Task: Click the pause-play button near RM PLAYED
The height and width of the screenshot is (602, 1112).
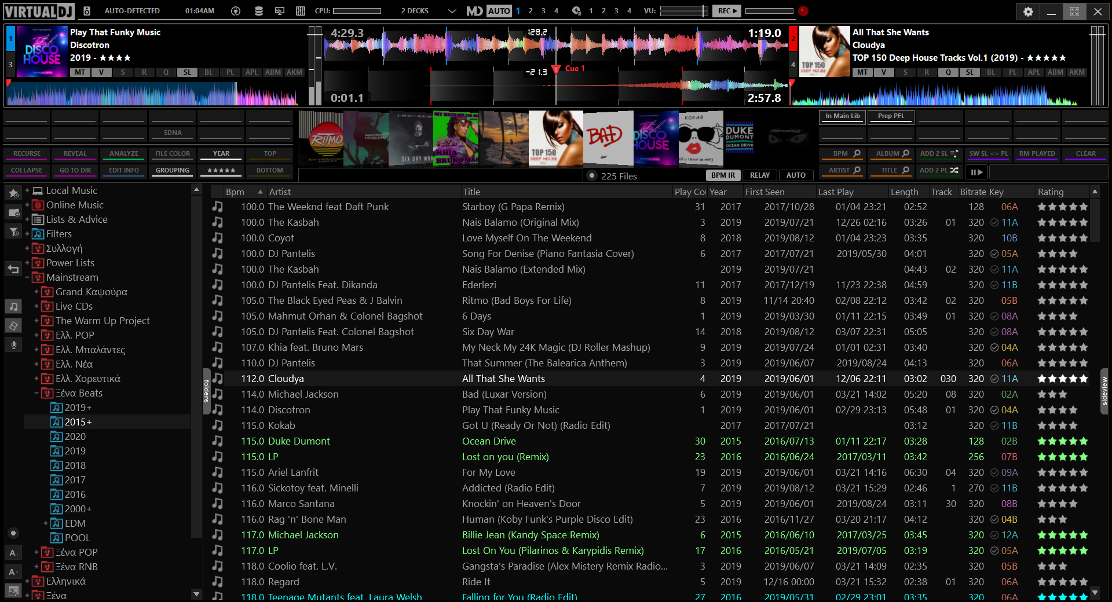Action: coord(976,171)
